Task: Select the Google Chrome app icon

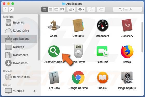Action: pos(78,77)
